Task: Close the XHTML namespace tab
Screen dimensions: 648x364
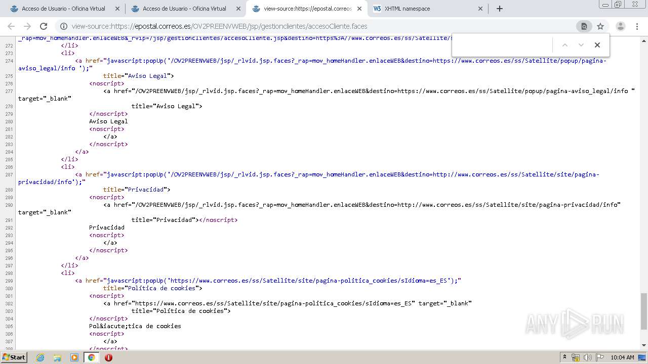Action: [x=480, y=9]
